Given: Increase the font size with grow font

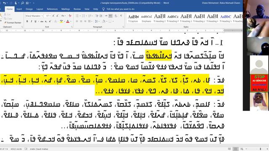Looking at the screenshot, I should pos(53,16).
